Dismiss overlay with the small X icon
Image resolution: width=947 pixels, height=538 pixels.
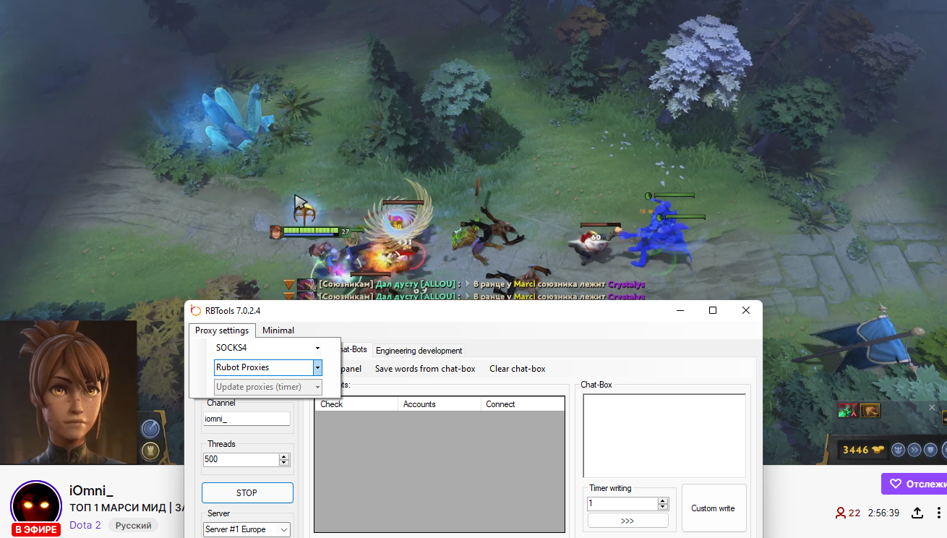(x=932, y=408)
